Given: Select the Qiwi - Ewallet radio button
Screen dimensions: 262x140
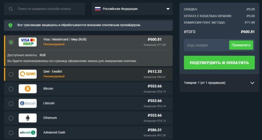Looking at the screenshot, I should coord(11,74).
